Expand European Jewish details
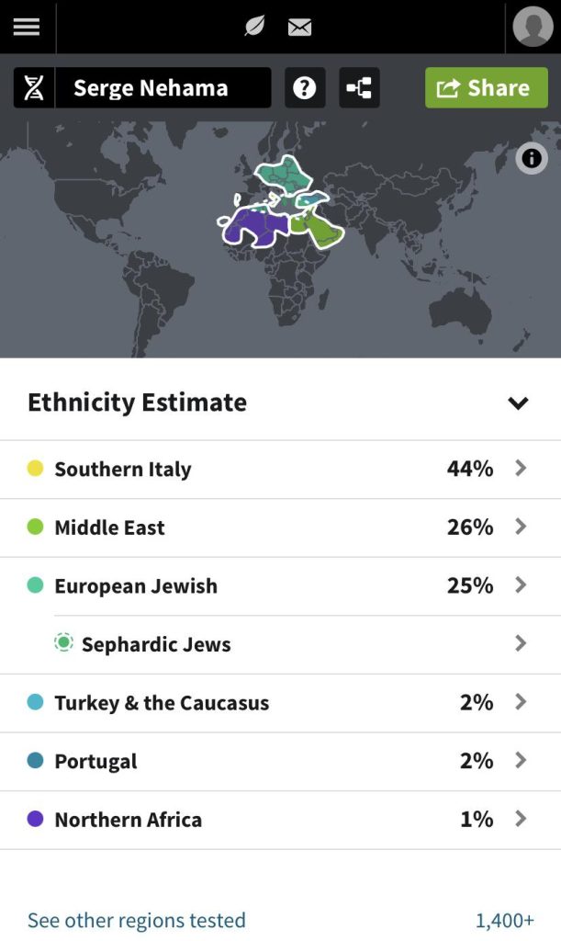This screenshot has height=941, width=561. [x=521, y=585]
